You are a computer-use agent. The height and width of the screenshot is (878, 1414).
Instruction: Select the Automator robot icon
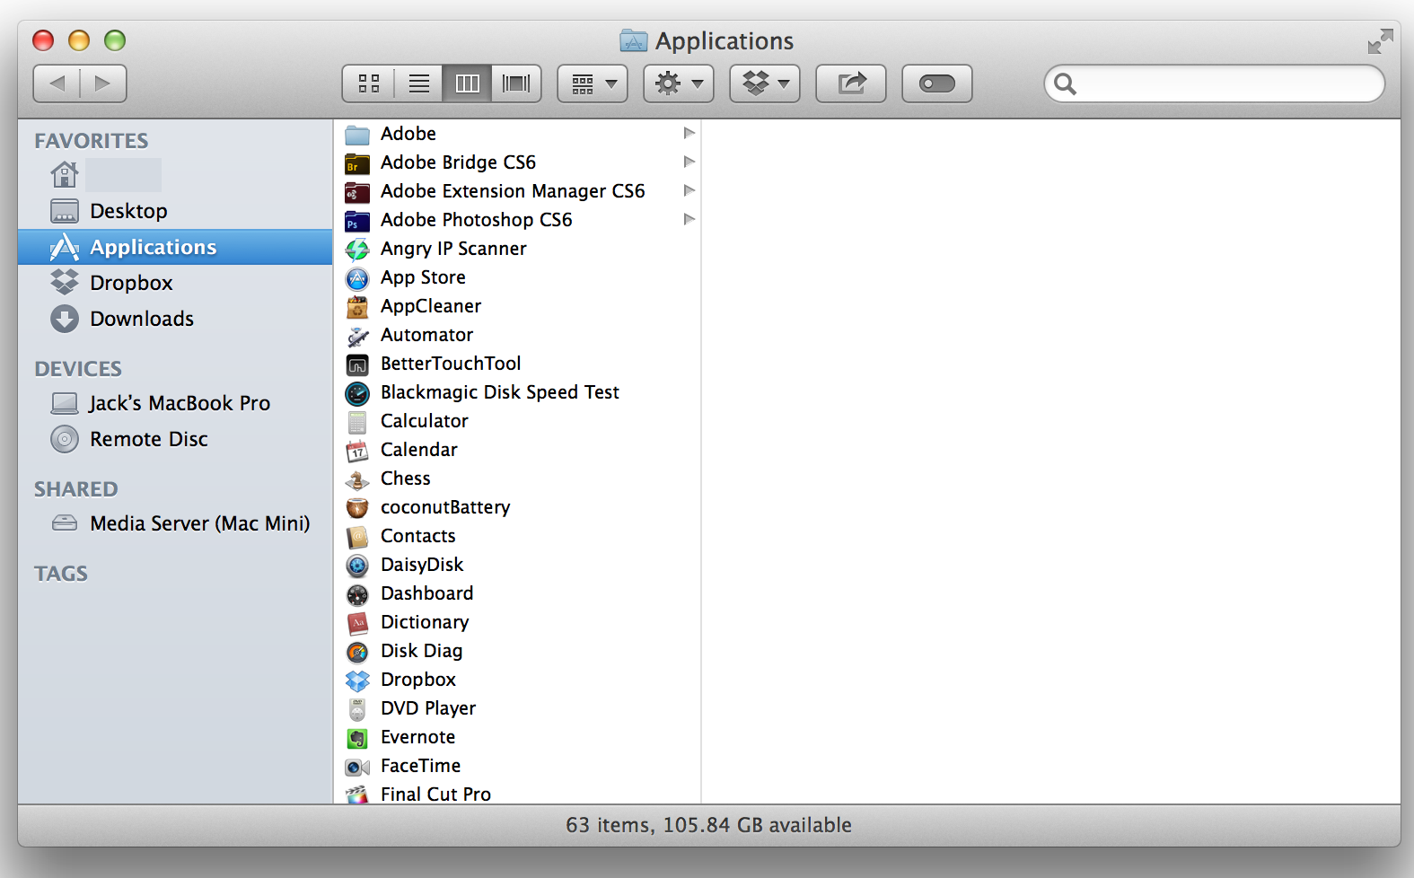pyautogui.click(x=357, y=336)
